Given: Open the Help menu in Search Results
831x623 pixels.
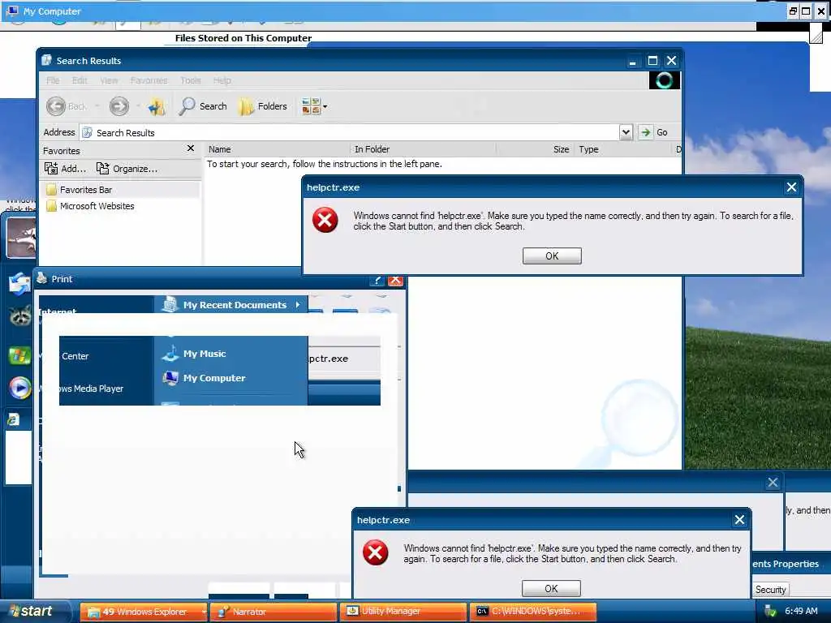Looking at the screenshot, I should click(222, 80).
